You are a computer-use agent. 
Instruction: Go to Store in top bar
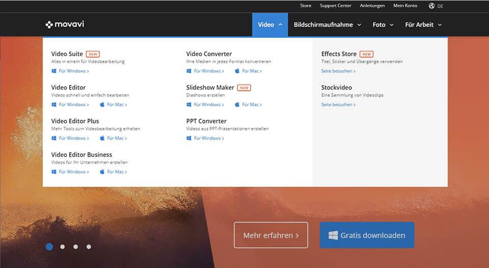click(x=306, y=6)
